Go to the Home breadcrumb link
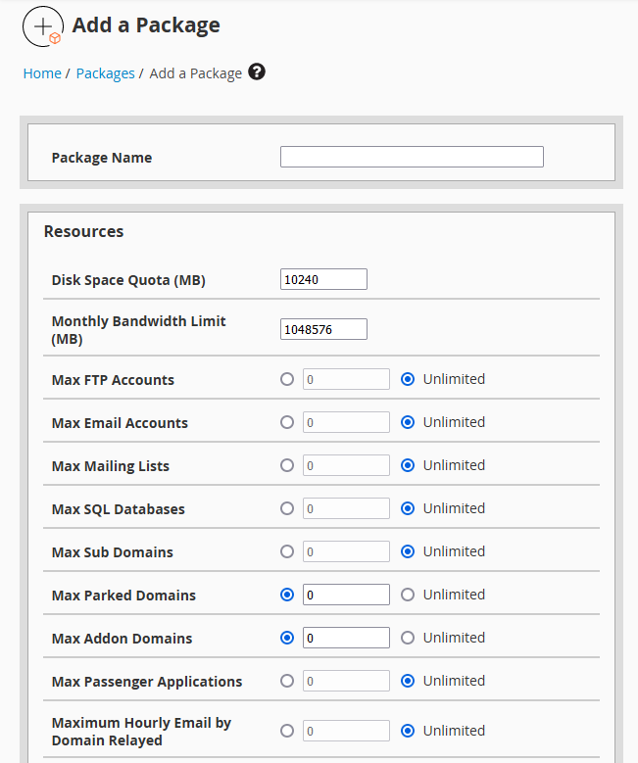 pyautogui.click(x=42, y=73)
